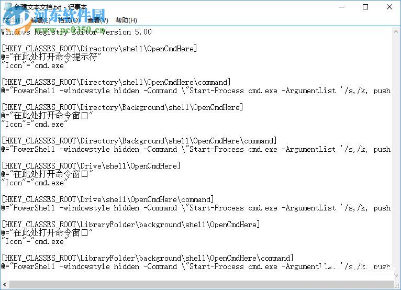Image resolution: width=401 pixels, height=290 pixels.
Task: Close the Notepad window
Action: [x=389, y=7]
